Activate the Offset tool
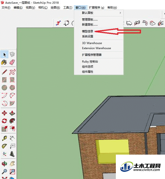This screenshot has width=165, height=179. [x=12, y=129]
